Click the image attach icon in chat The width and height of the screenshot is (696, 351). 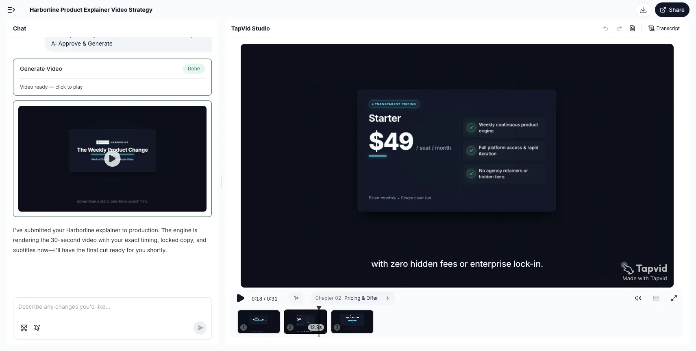24,328
